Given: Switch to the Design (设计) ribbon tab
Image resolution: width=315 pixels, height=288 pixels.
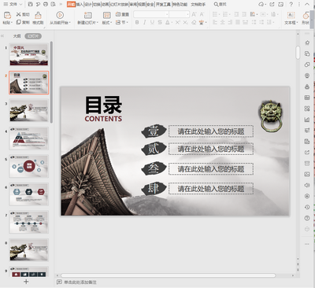Looking at the screenshot, I should (88, 4).
